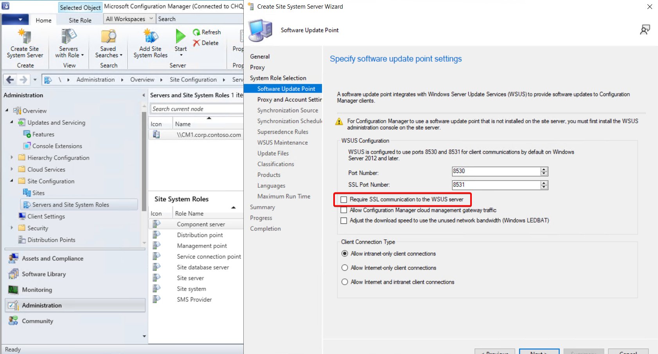Click the Site Configuration breadcrumb link
The image size is (658, 354).
(193, 80)
